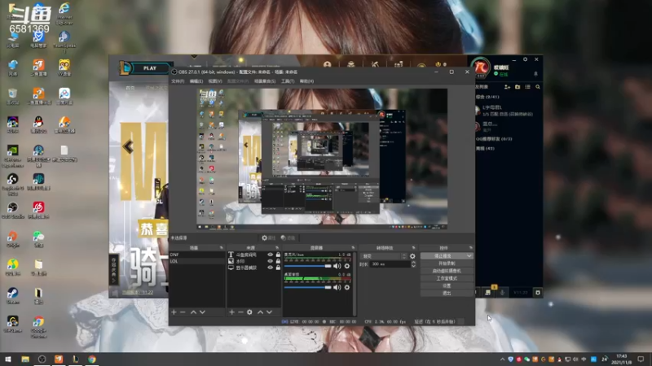Remove the selected scene with the minus icon
The width and height of the screenshot is (652, 366).
[183, 312]
